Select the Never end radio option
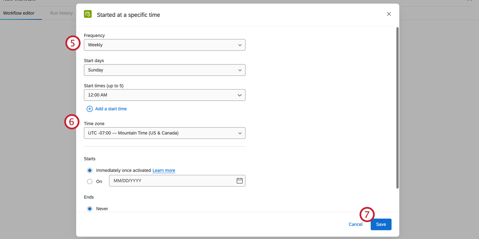The height and width of the screenshot is (239, 479). tap(90, 209)
